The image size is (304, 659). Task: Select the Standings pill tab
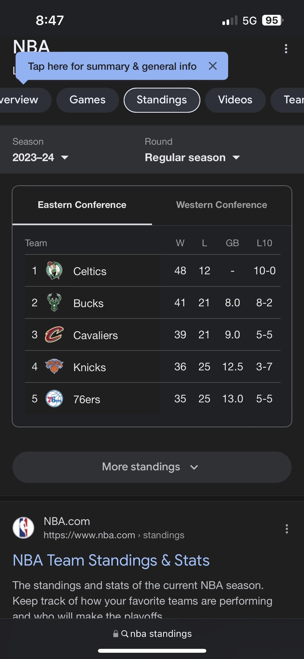coord(162,100)
